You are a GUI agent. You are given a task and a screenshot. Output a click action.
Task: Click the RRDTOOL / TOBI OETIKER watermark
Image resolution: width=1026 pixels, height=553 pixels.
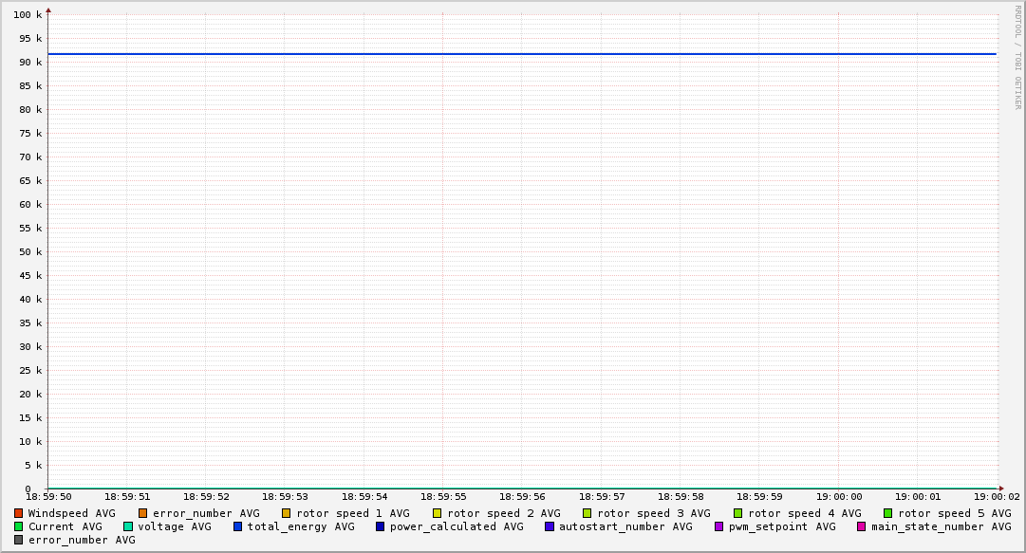(x=1017, y=57)
